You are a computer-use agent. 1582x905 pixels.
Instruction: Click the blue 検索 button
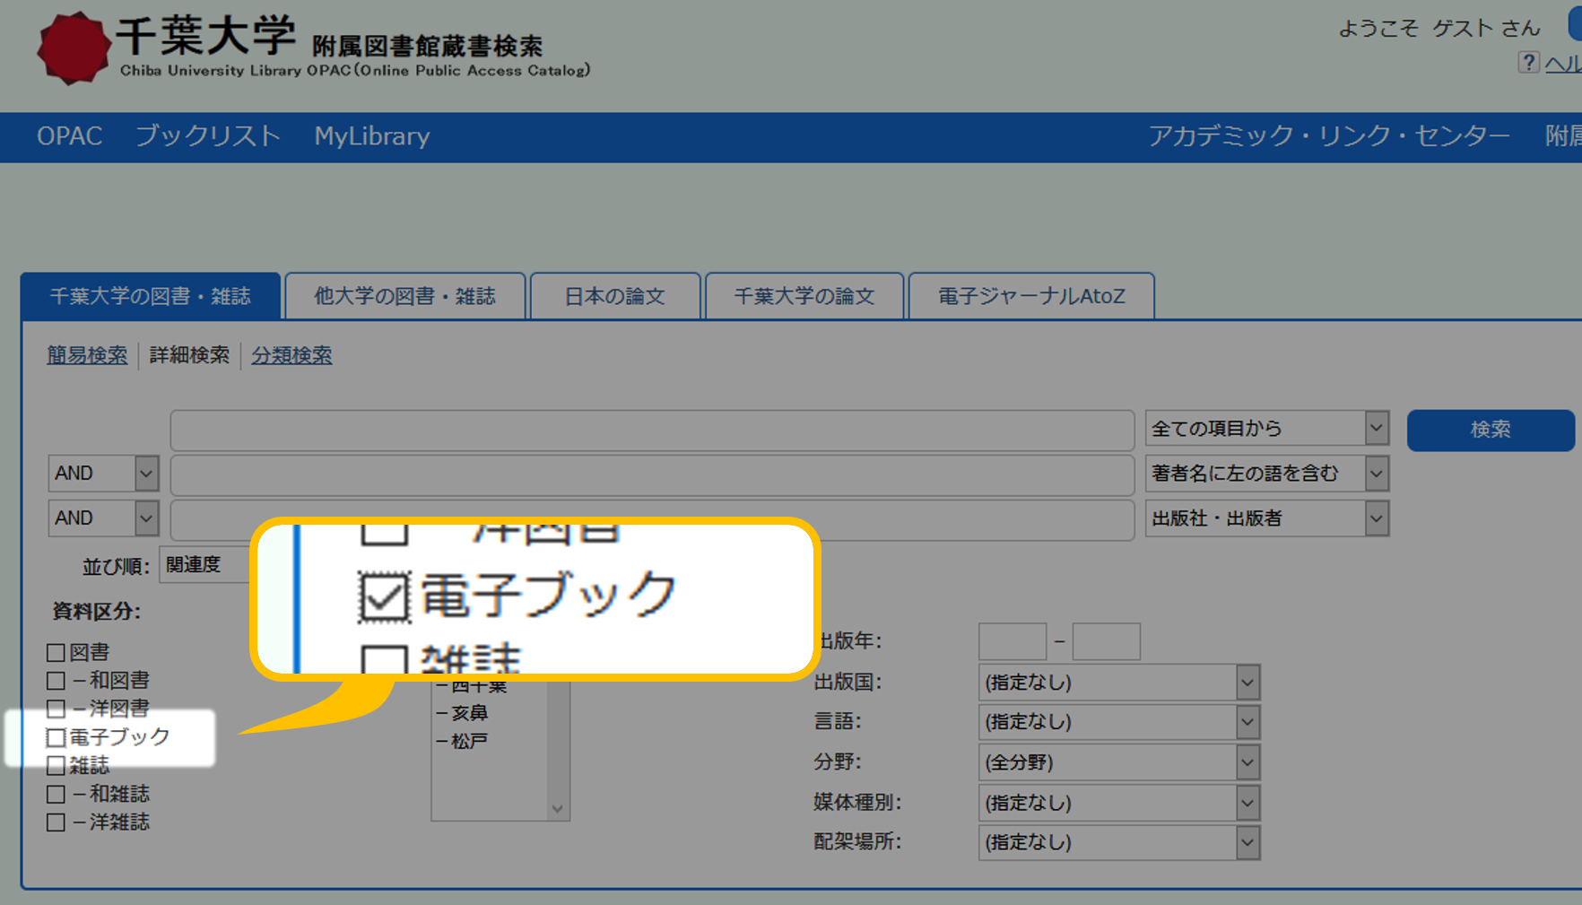(1491, 430)
